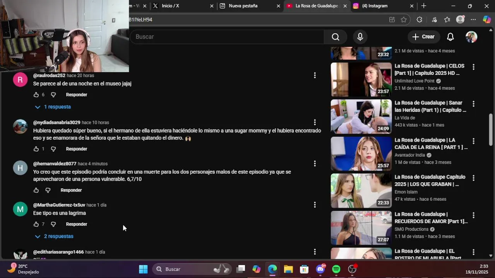Open options menu for EL ROSTRO DE MI ABUELA video
The width and height of the screenshot is (495, 278).
(x=473, y=252)
